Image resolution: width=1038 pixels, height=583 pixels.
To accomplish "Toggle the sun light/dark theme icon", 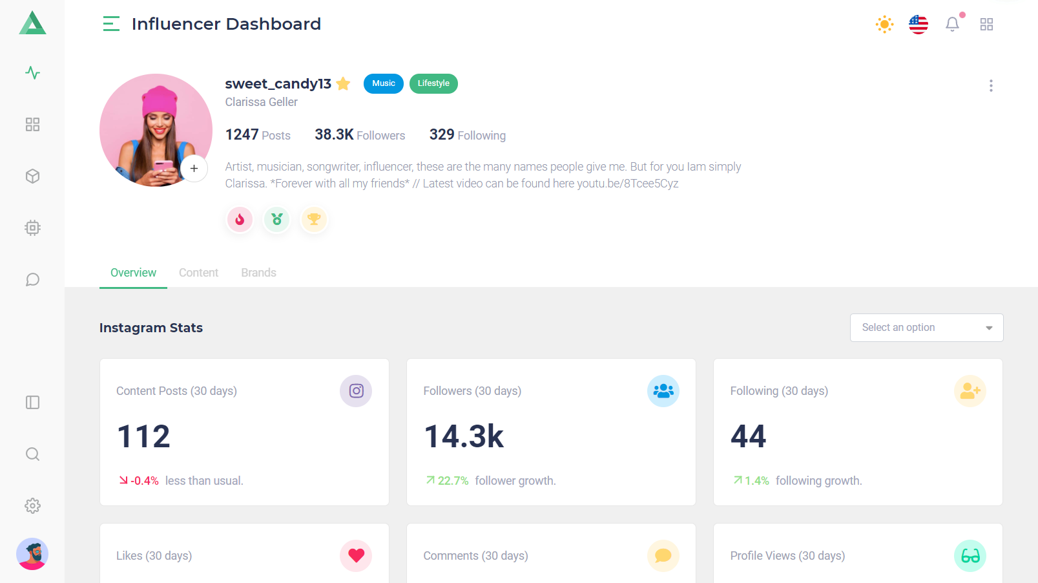I will click(x=884, y=25).
